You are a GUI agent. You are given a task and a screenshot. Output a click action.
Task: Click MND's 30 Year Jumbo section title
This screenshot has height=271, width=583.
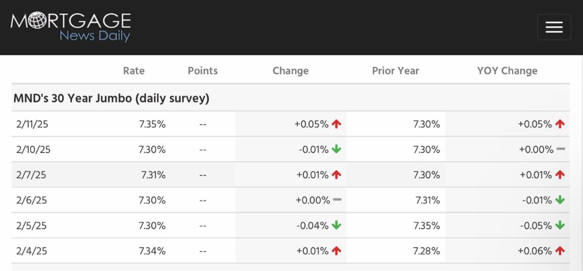111,98
